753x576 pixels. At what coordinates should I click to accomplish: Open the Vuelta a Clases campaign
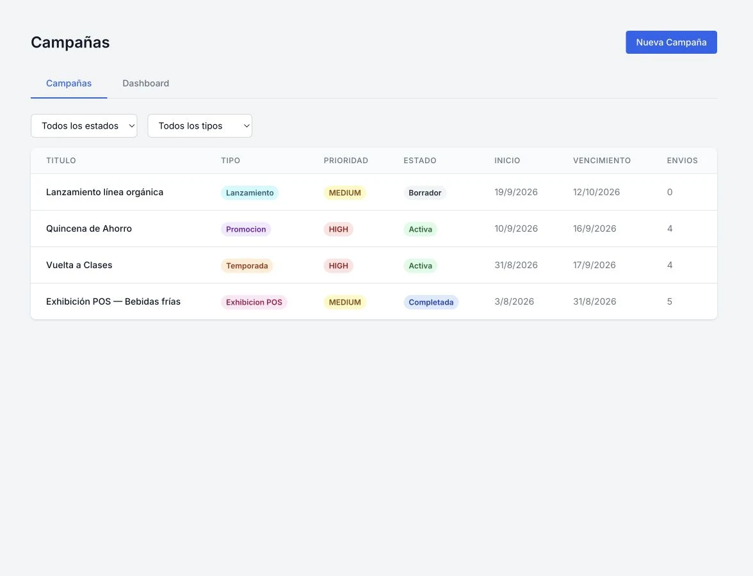[79, 265]
